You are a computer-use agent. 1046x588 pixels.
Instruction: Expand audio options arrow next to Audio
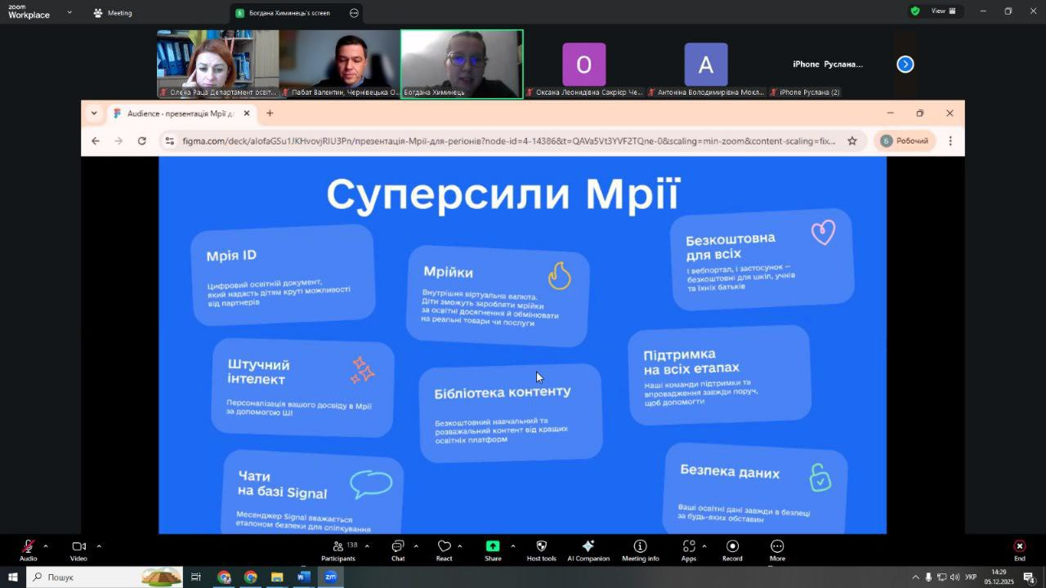(46, 546)
